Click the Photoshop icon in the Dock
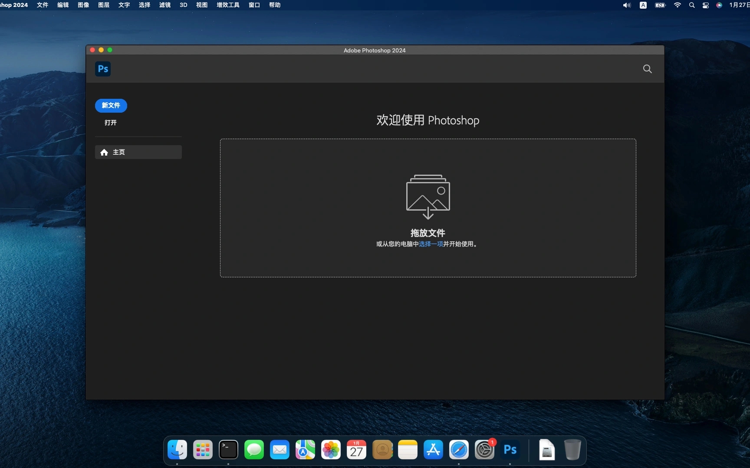Image resolution: width=750 pixels, height=468 pixels. [510, 450]
